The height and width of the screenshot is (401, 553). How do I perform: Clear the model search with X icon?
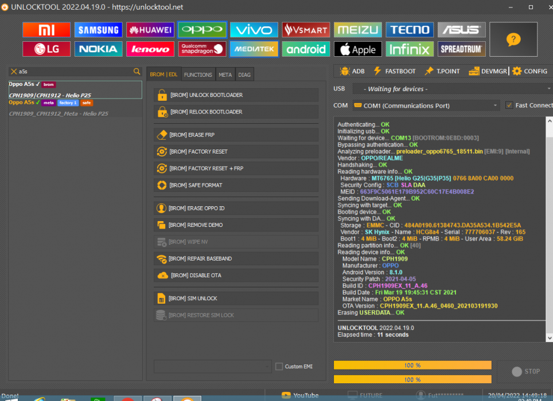(14, 72)
